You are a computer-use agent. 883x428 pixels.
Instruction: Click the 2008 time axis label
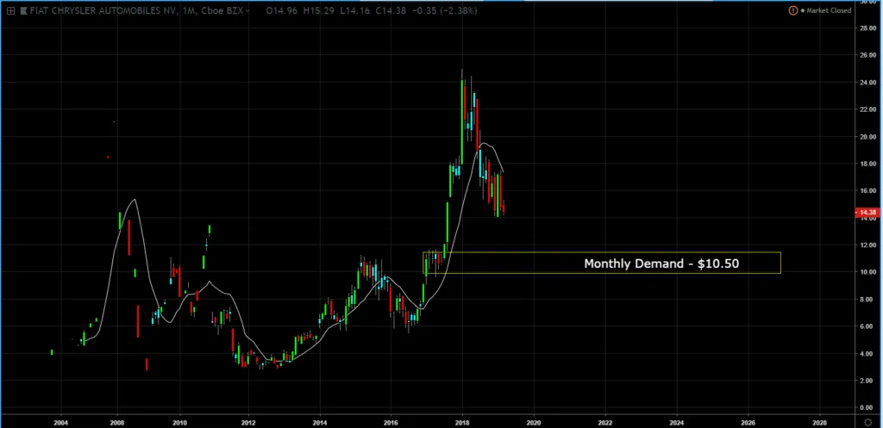[x=117, y=422]
